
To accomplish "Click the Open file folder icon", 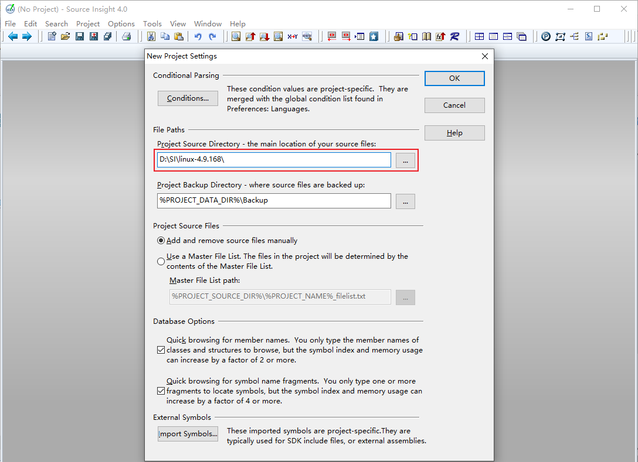I will click(66, 36).
